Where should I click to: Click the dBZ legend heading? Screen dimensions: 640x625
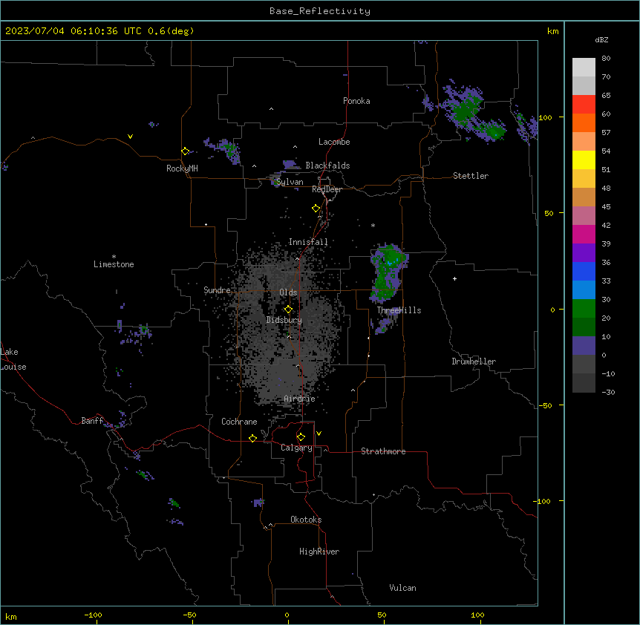point(601,39)
